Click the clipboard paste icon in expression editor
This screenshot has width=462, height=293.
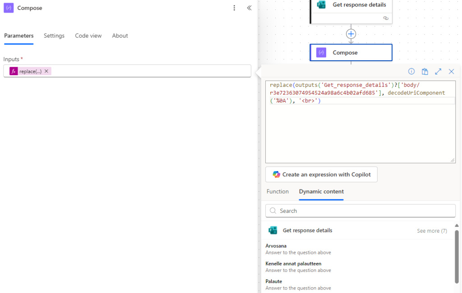(x=425, y=72)
